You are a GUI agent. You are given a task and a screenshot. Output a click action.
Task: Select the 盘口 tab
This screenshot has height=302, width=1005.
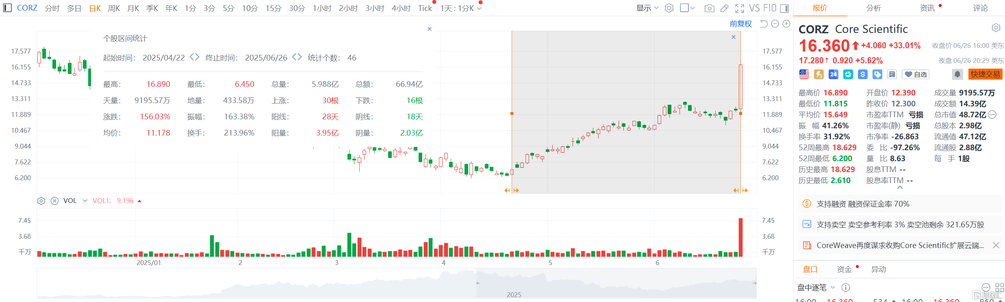click(810, 269)
